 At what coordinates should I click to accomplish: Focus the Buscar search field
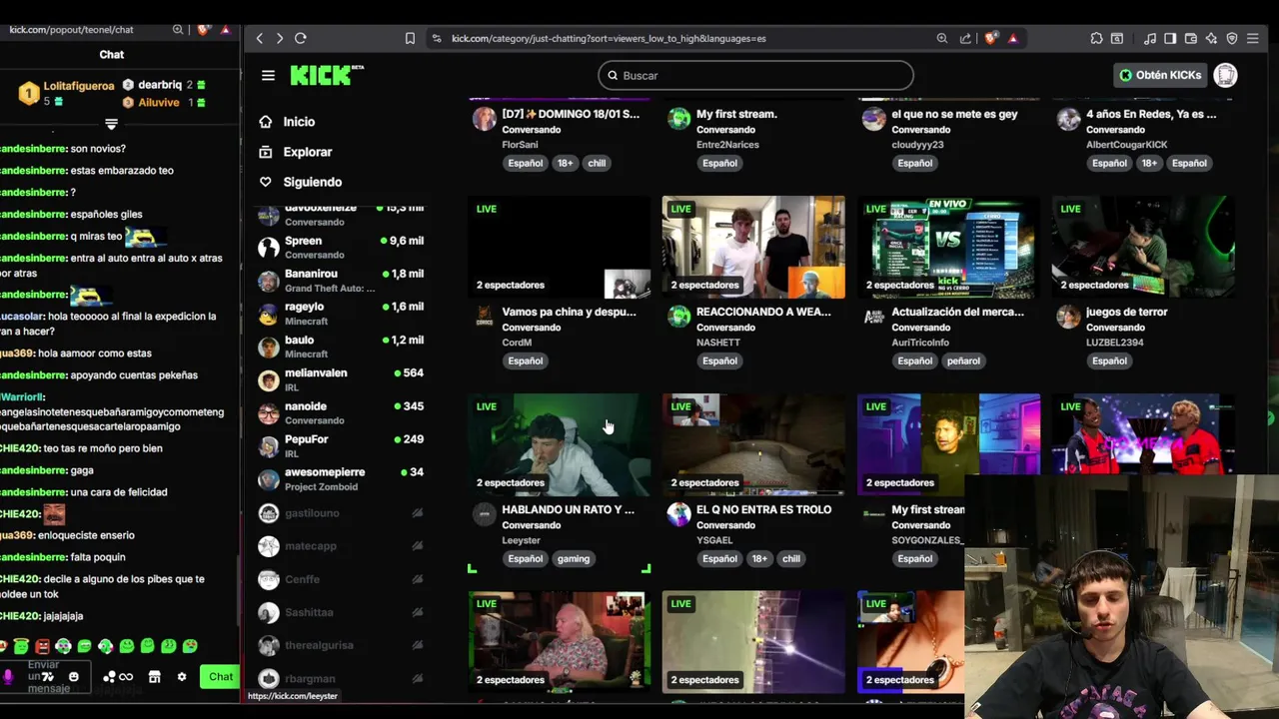click(755, 75)
